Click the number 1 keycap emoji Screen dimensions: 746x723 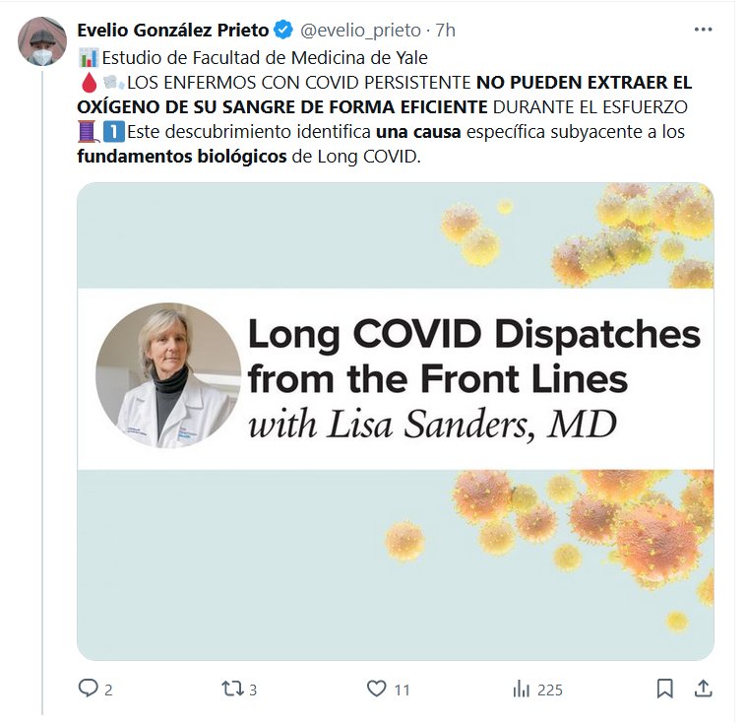click(x=112, y=131)
